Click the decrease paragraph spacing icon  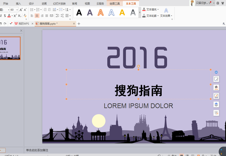(x=62, y=16)
